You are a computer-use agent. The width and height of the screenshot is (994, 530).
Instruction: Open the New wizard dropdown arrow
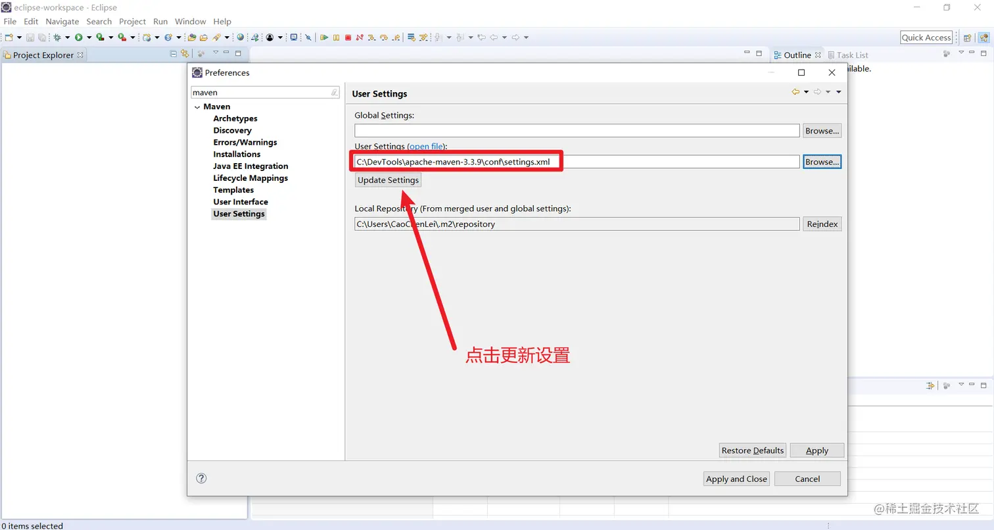pos(19,37)
